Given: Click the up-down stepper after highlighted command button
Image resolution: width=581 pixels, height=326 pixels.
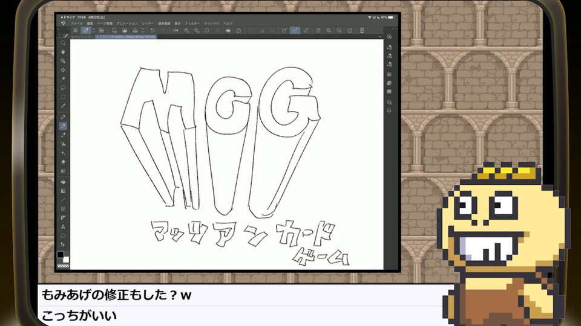Looking at the screenshot, I should coord(93,31).
